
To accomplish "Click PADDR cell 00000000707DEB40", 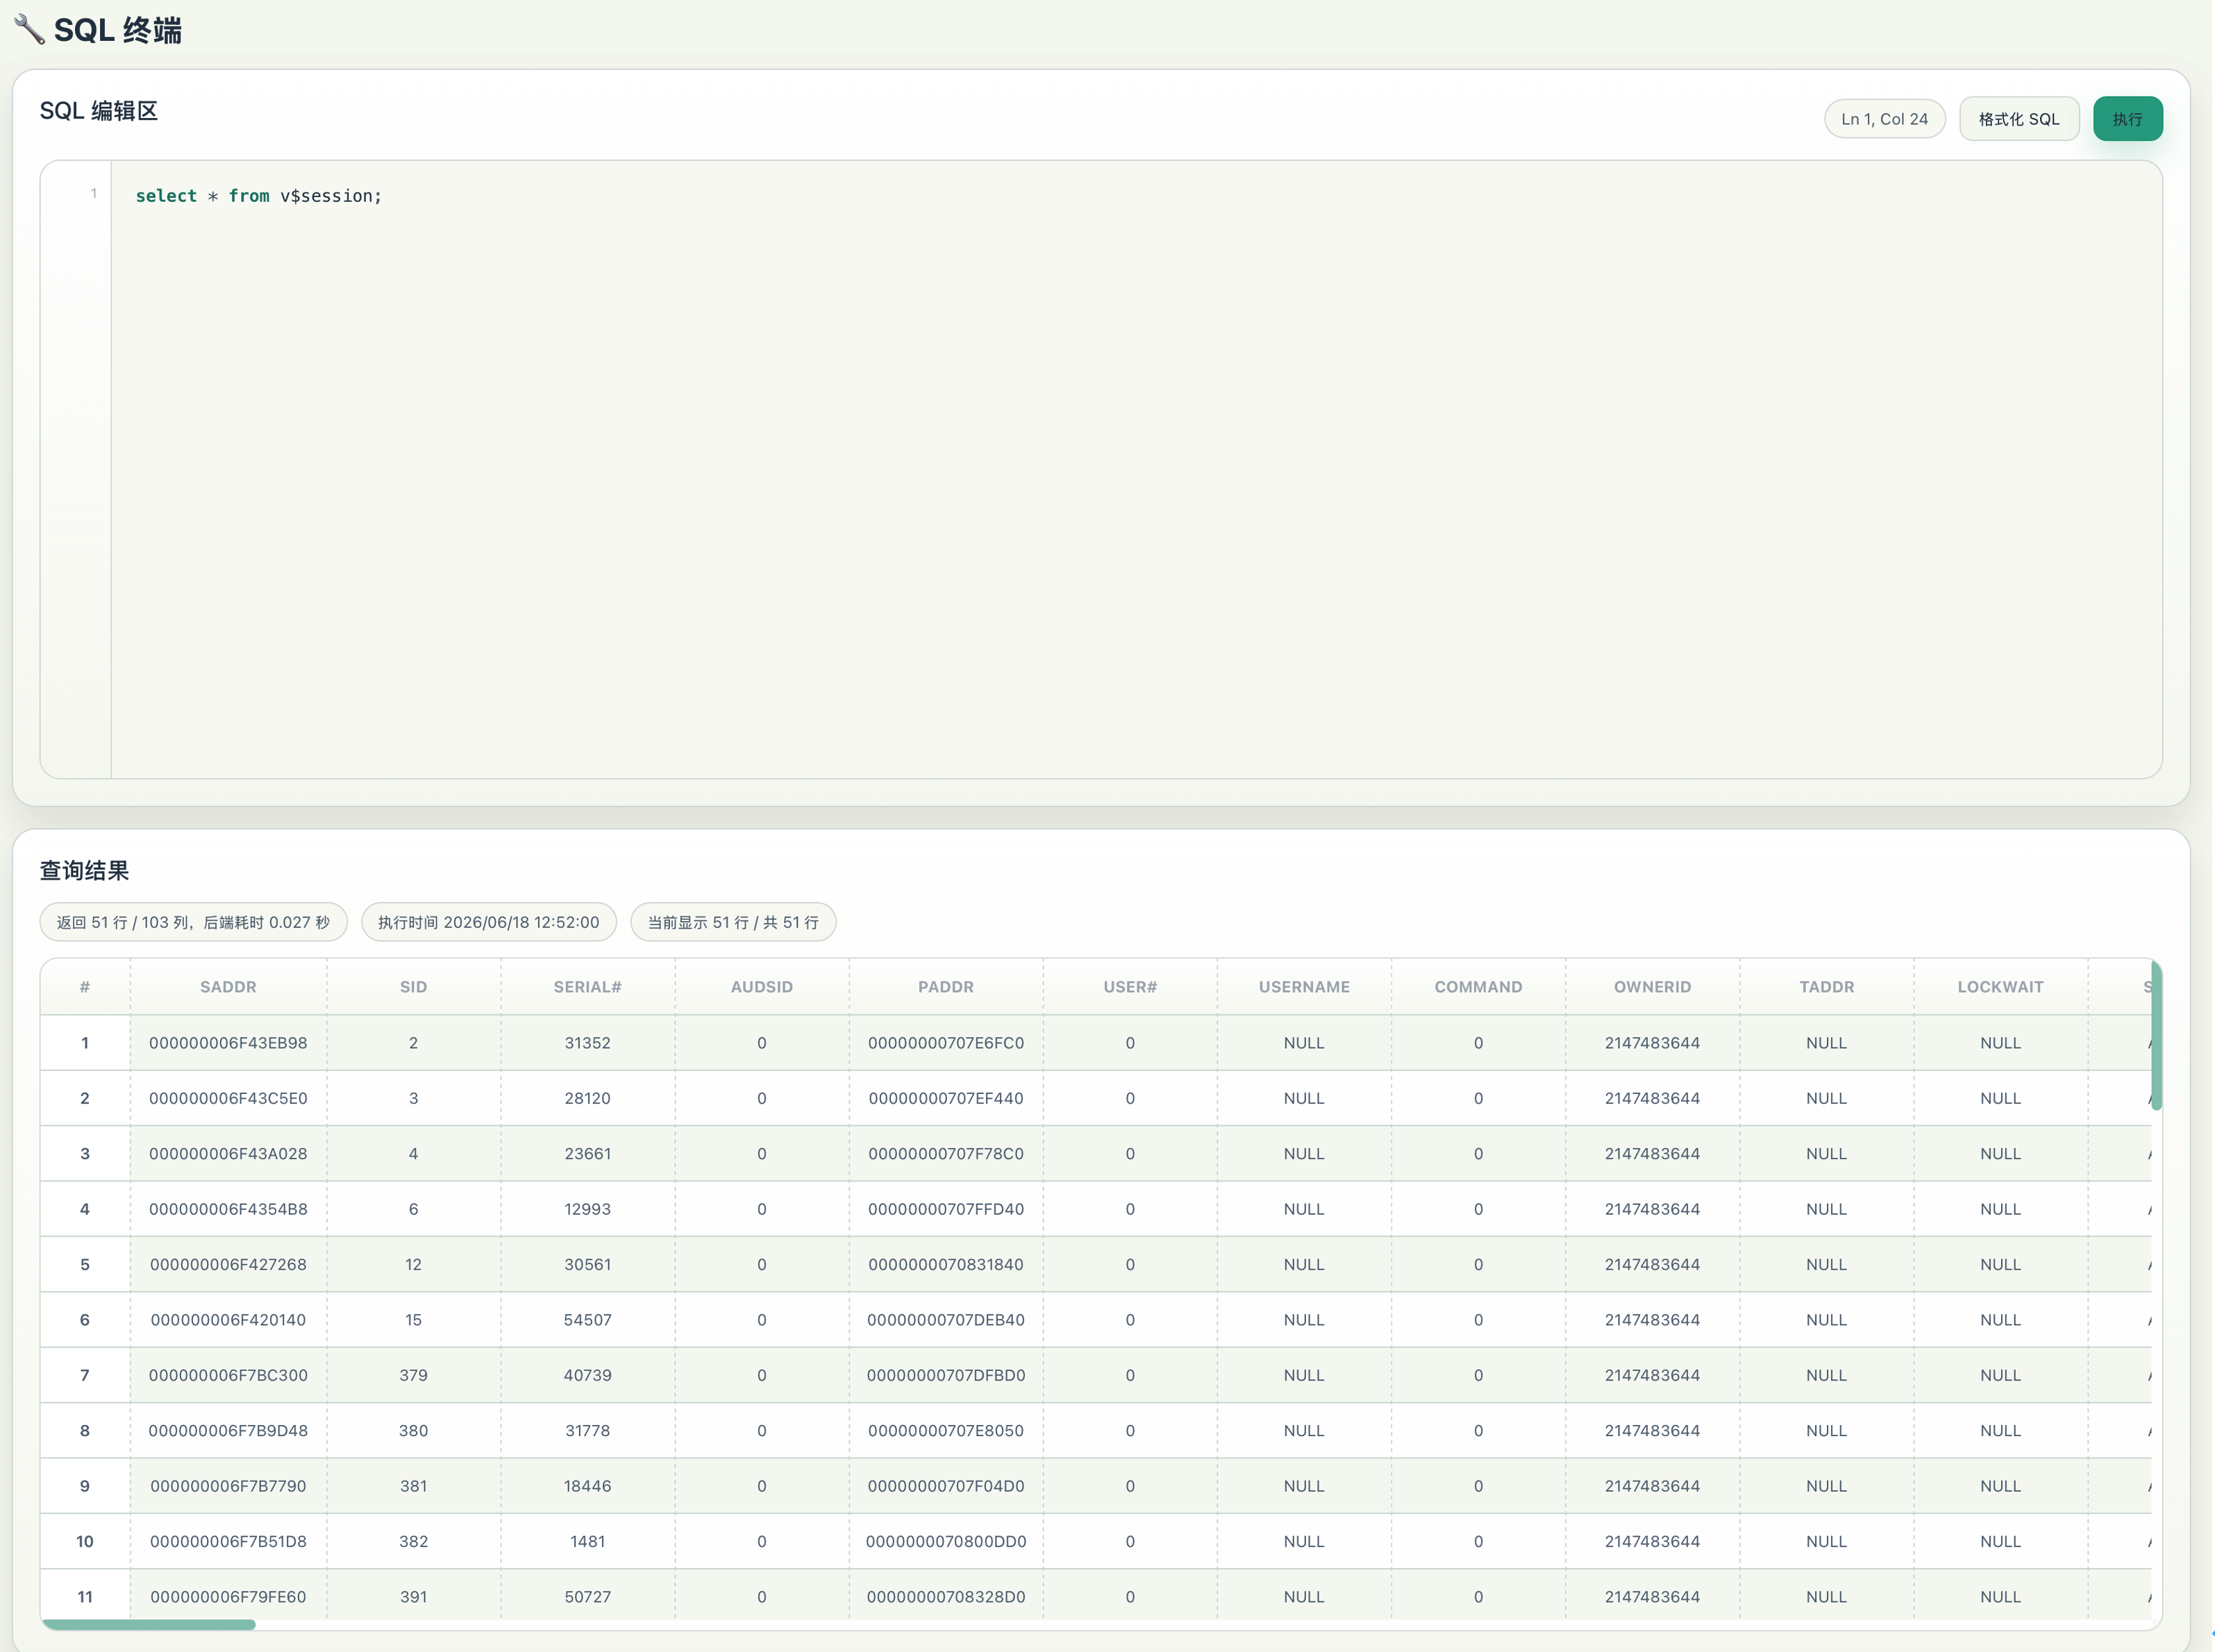I will [946, 1320].
